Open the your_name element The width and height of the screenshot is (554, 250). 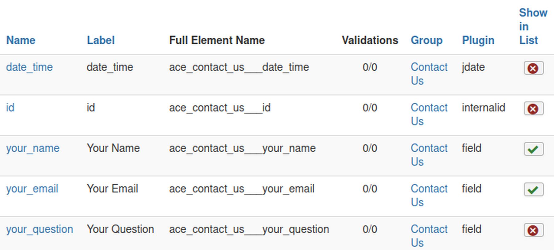(x=33, y=149)
